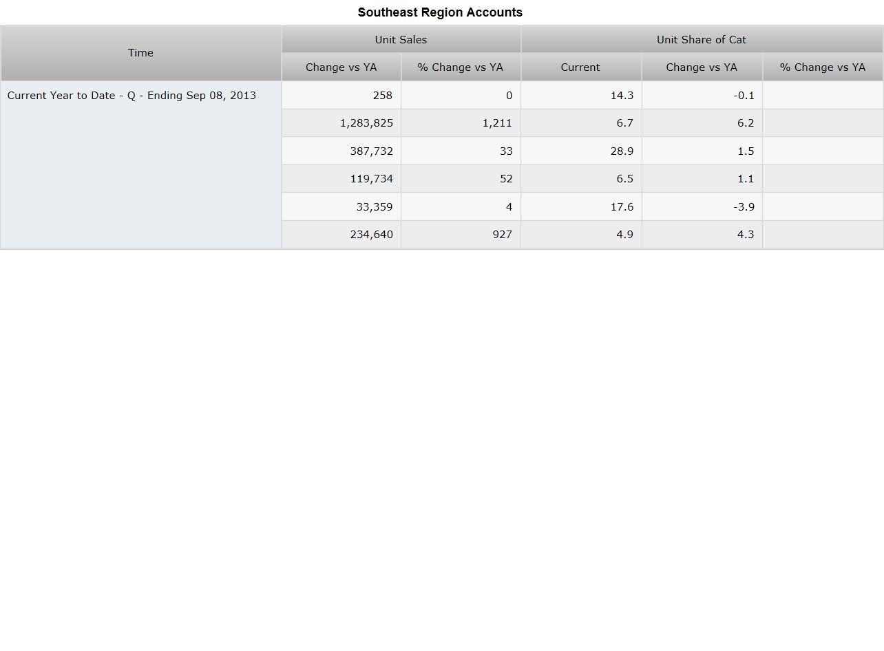Viewport: 884px width, 651px height.
Task: Click the Unit Share of Cat header
Action: pyautogui.click(x=702, y=39)
